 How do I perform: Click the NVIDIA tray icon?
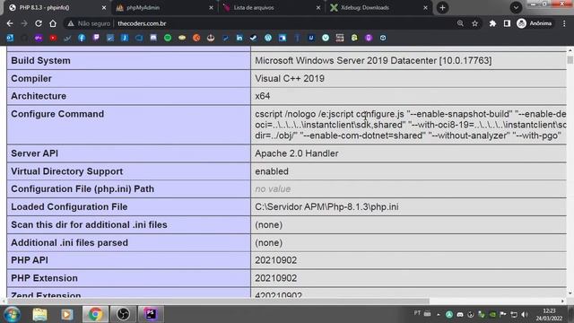click(492, 314)
